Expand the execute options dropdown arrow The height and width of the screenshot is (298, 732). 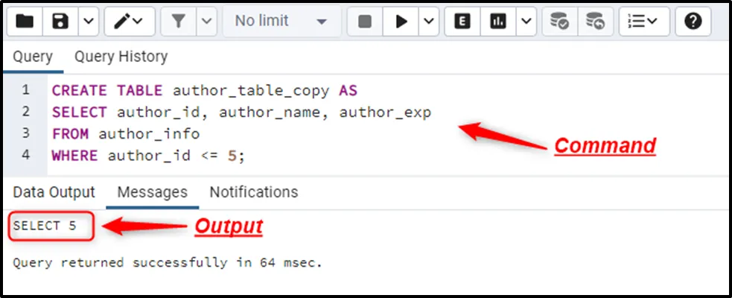[428, 22]
